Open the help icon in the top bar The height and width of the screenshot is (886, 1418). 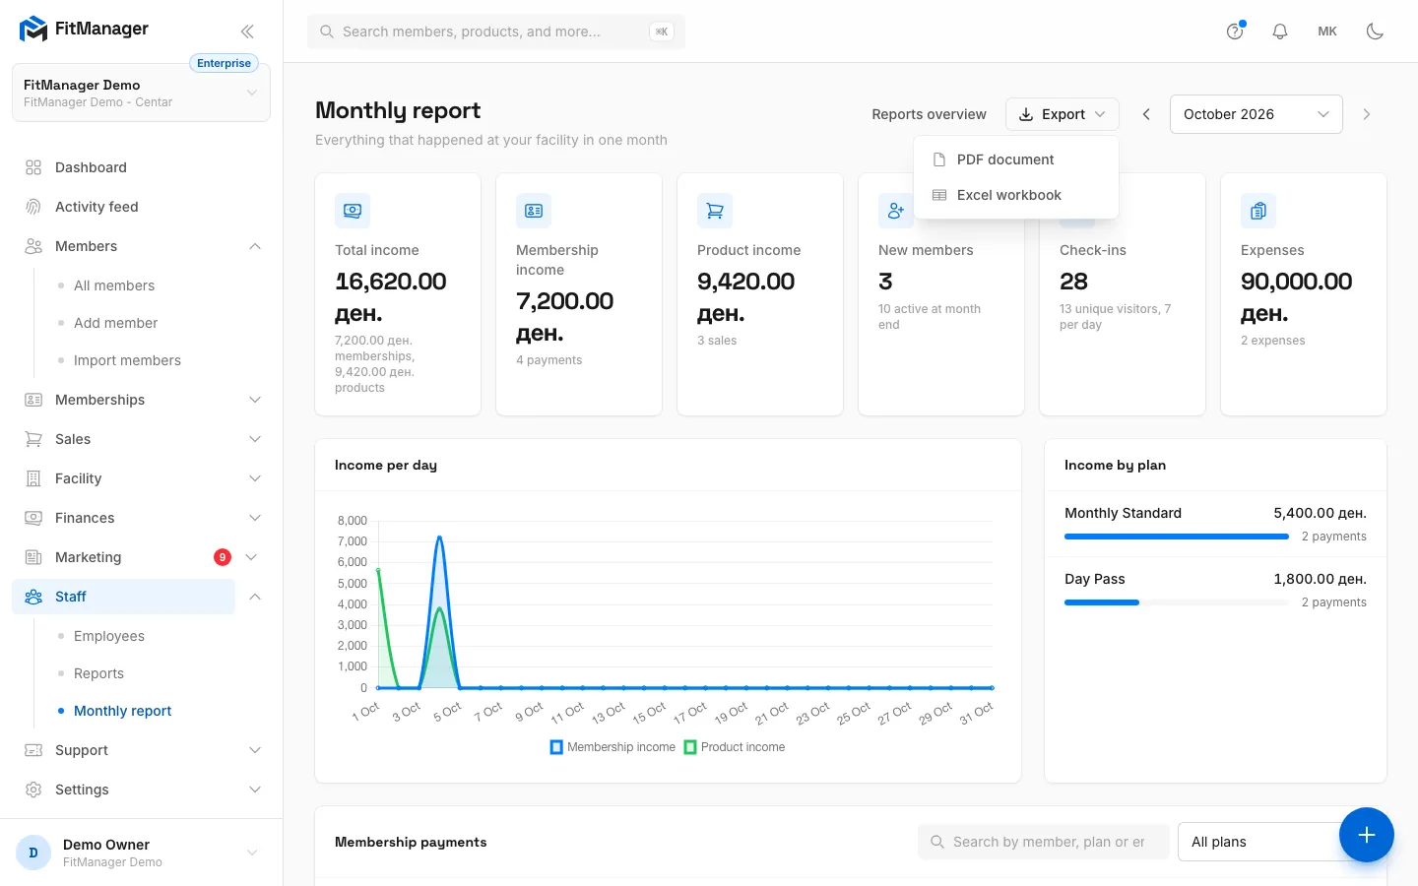(x=1235, y=32)
